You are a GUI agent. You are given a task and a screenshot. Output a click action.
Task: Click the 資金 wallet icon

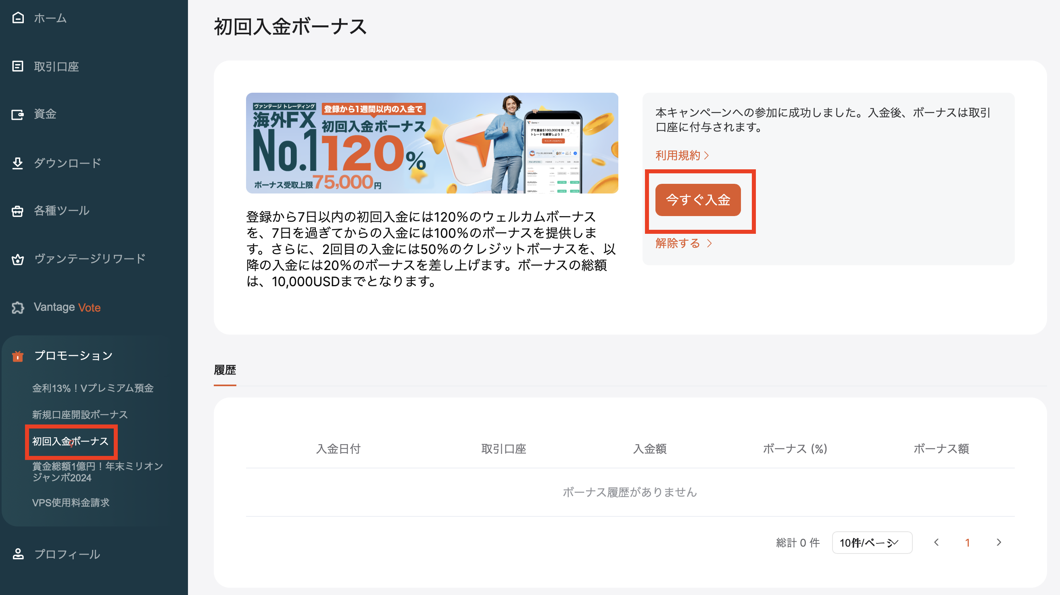(x=18, y=114)
